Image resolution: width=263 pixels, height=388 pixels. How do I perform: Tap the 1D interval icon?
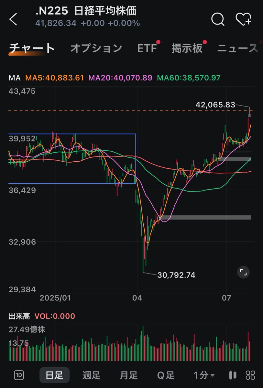[19, 375]
